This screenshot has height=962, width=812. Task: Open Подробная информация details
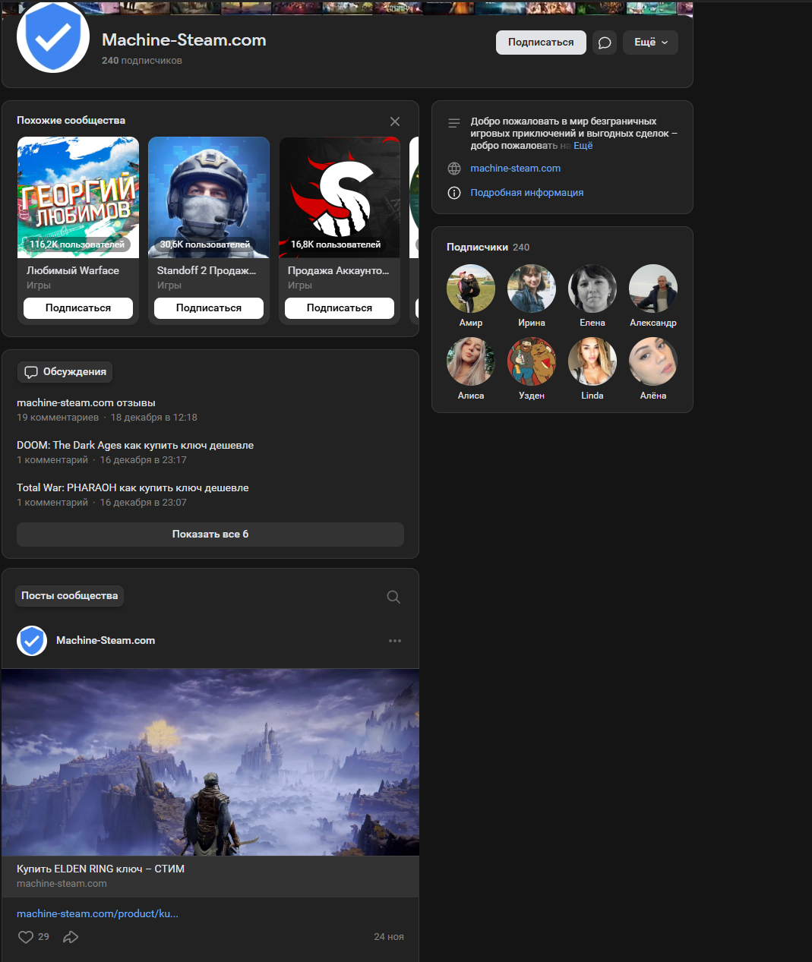526,193
